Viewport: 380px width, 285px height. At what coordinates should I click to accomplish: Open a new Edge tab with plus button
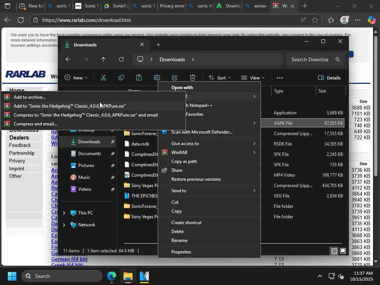[x=305, y=6]
